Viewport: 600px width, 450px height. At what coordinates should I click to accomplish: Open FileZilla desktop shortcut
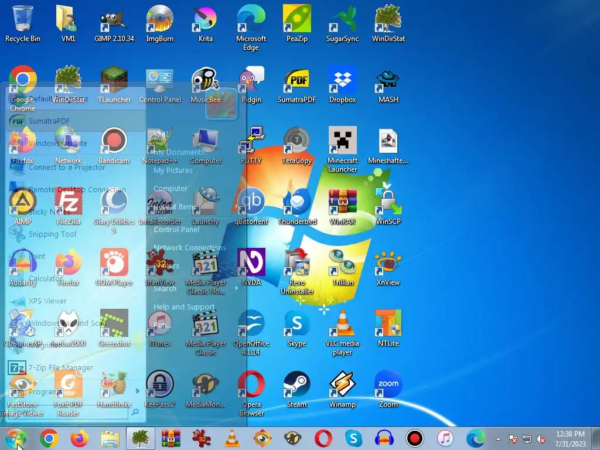pos(68,206)
